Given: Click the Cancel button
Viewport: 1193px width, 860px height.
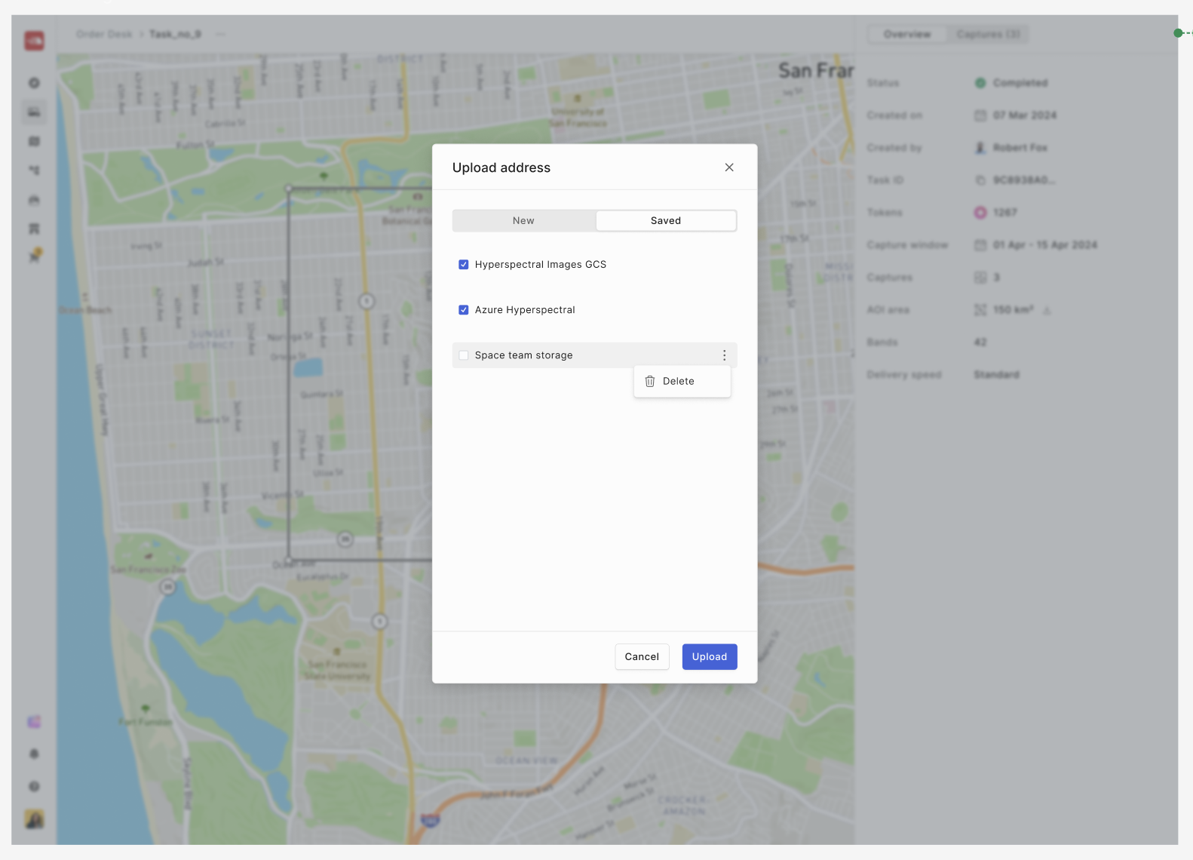Looking at the screenshot, I should pyautogui.click(x=642, y=657).
